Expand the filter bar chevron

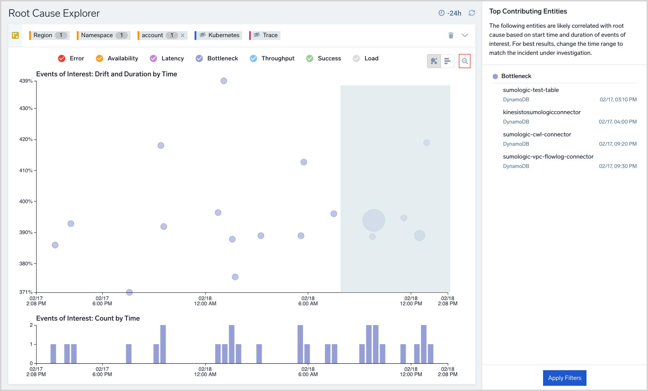click(465, 35)
